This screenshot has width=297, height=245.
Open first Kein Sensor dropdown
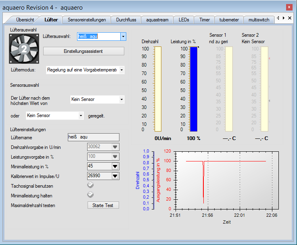coord(121,99)
